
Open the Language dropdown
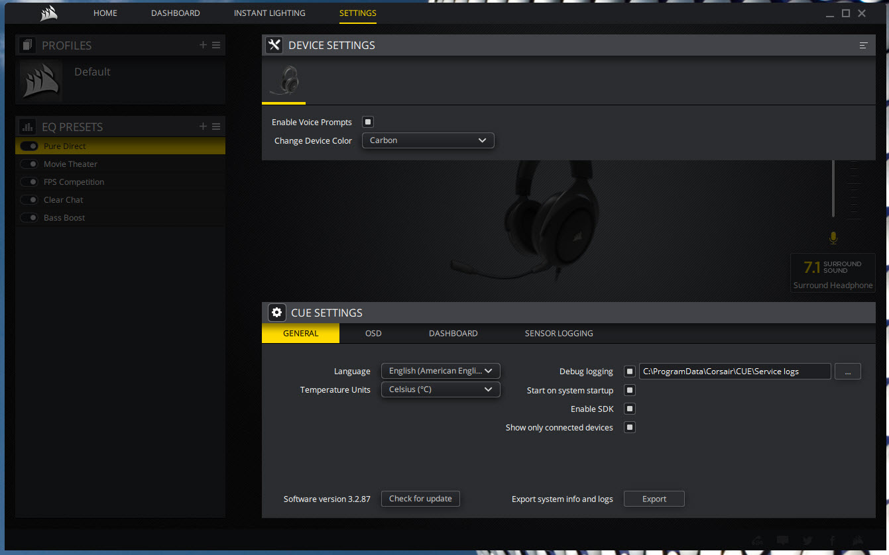click(441, 371)
